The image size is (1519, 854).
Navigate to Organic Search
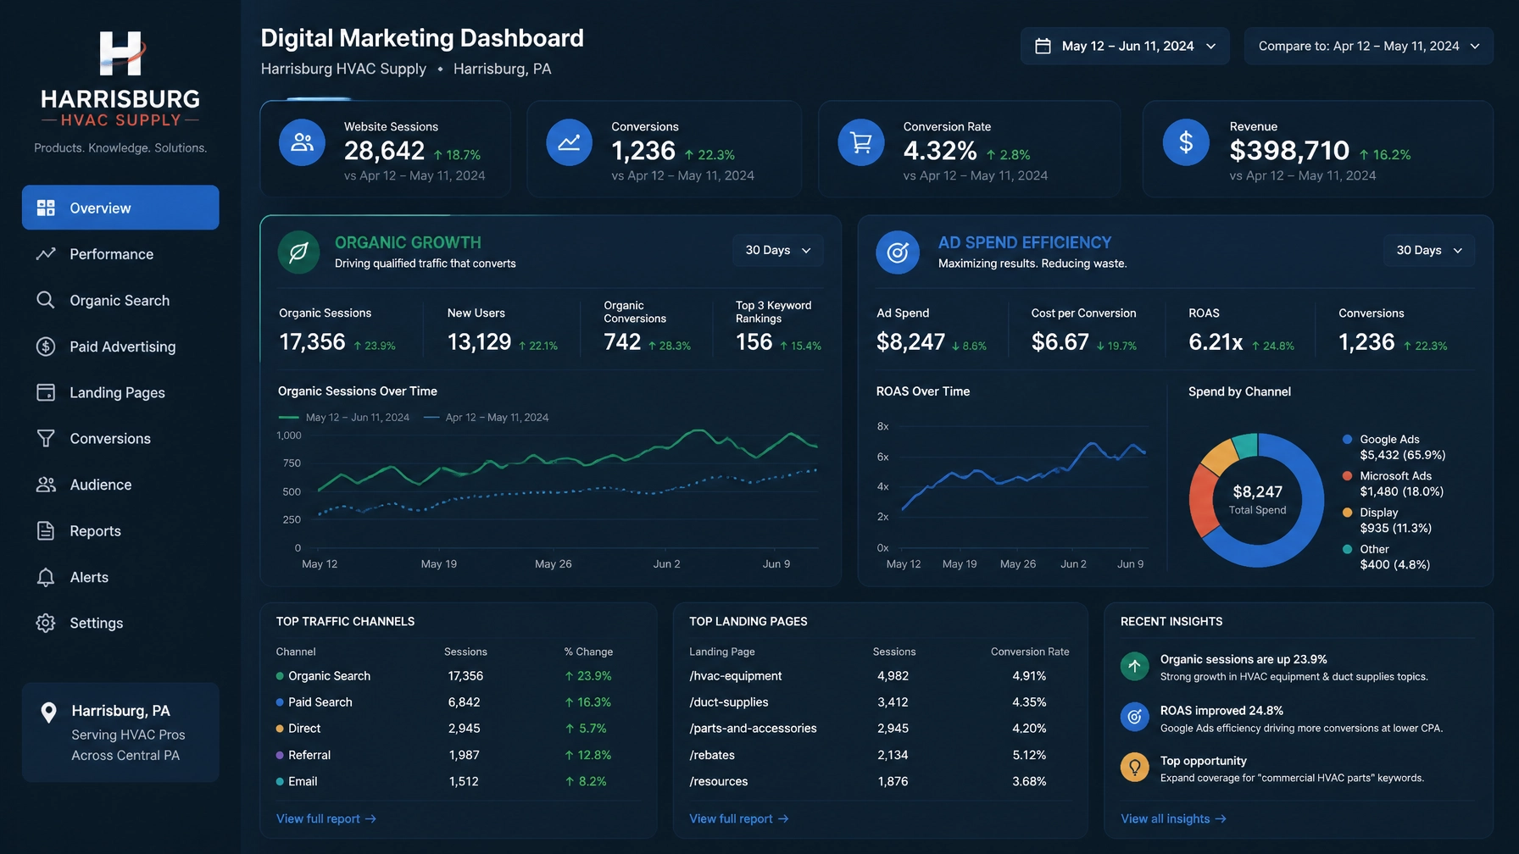120,300
